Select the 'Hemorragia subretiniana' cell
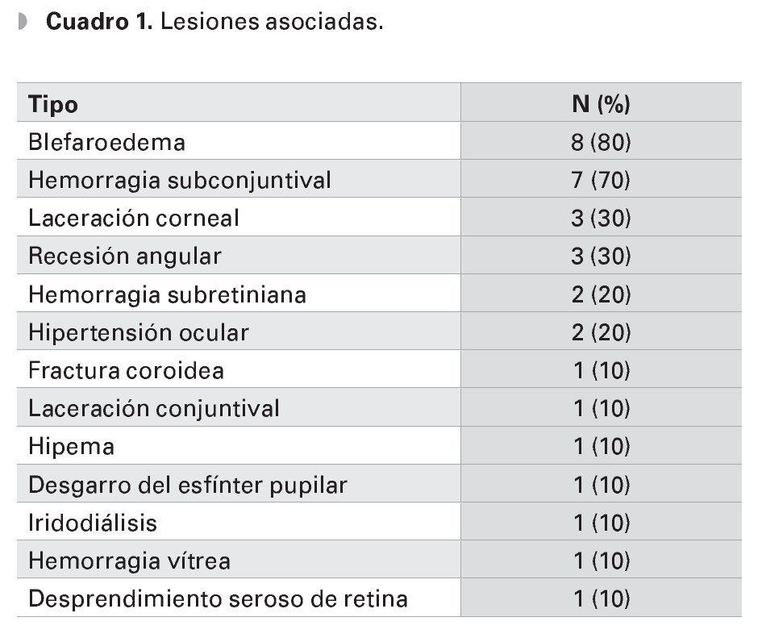Screen dimensions: 762x638 (167, 295)
